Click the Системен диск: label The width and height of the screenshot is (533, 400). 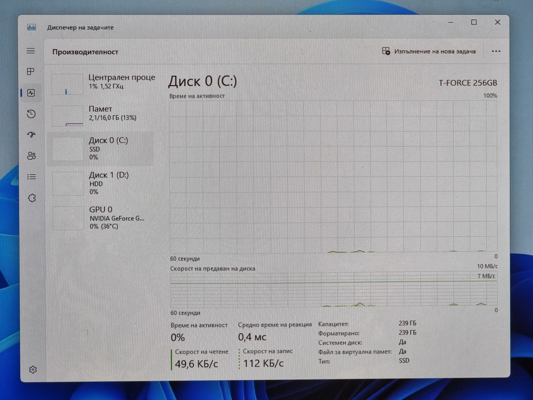click(340, 343)
